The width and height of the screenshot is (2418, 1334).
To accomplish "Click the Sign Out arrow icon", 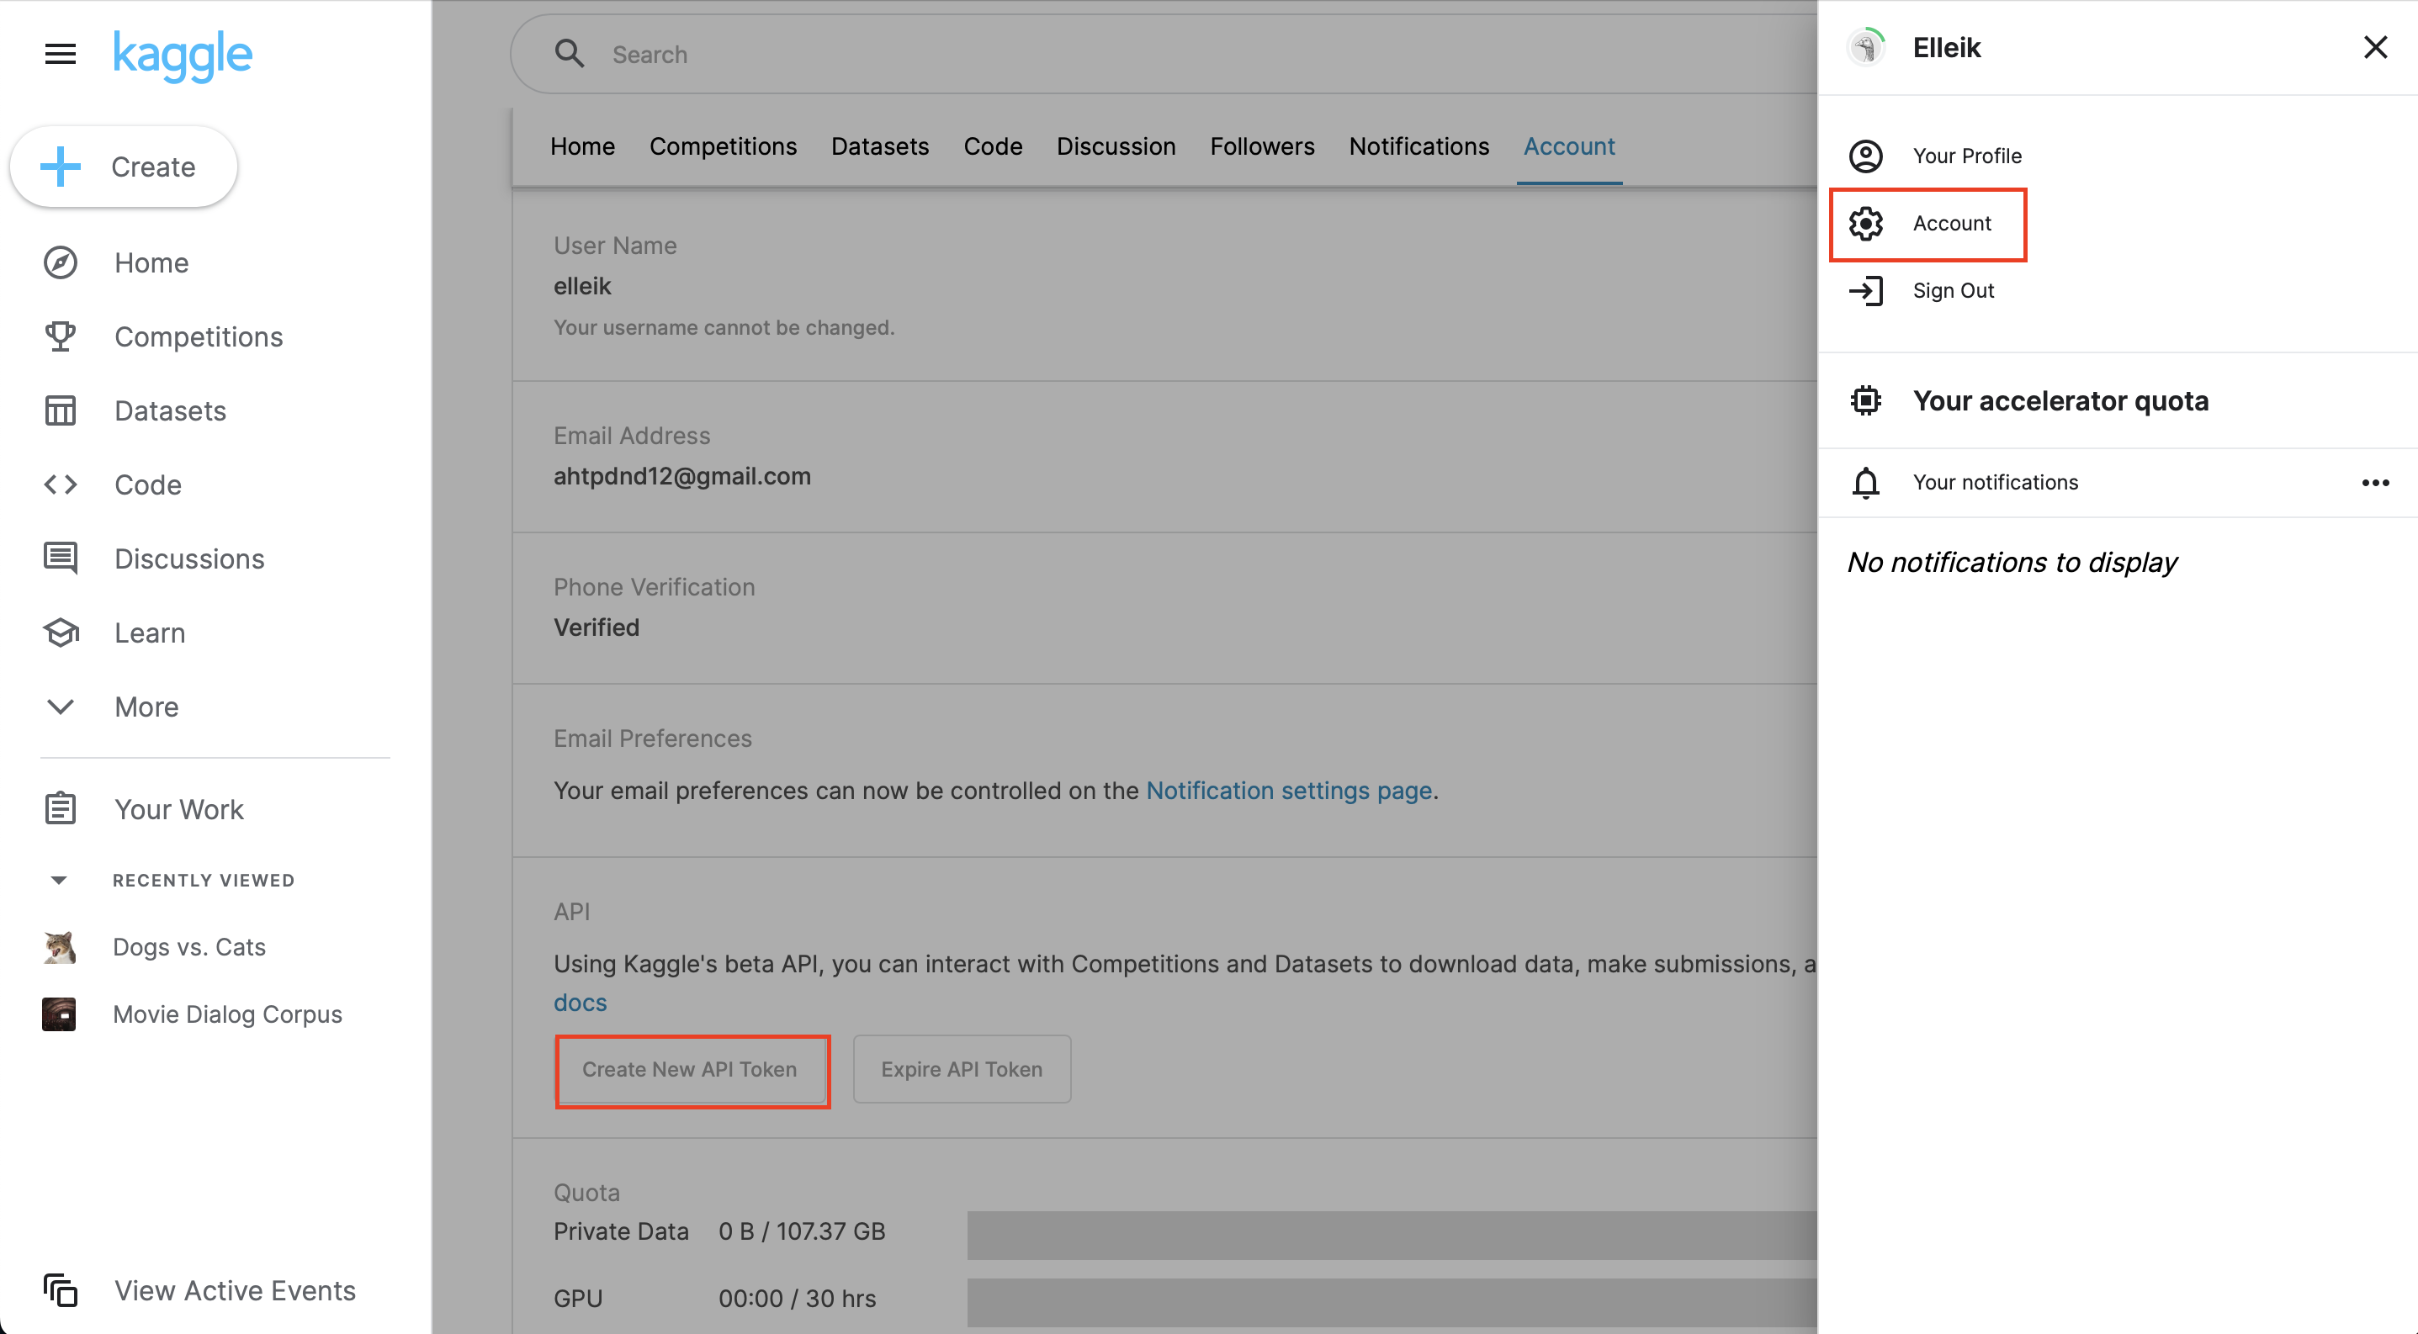I will tap(1865, 291).
